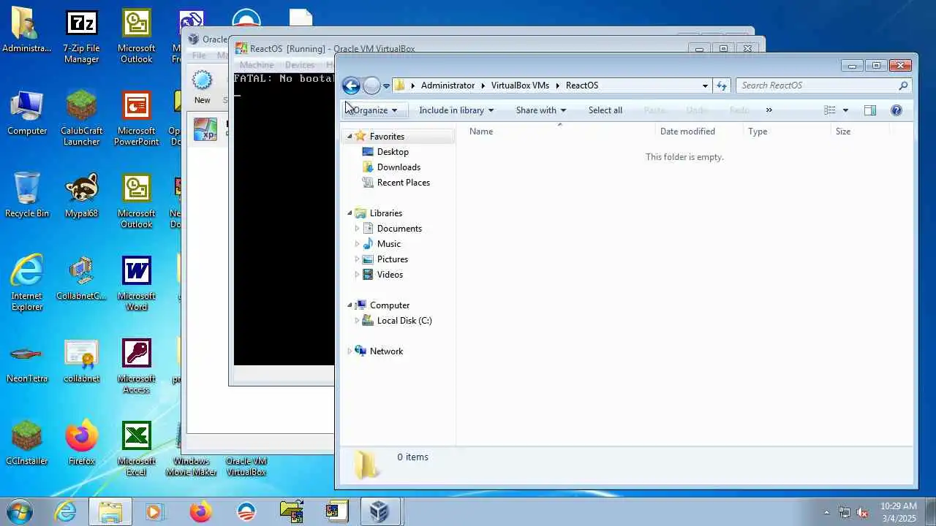Click the Explorer Forward arrow button
This screenshot has height=526, width=936.
pyautogui.click(x=371, y=85)
